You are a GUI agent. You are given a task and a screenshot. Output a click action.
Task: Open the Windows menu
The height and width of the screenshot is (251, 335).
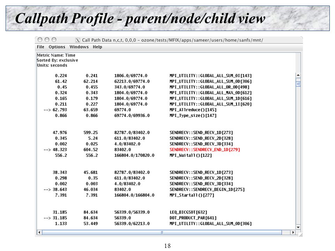pos(79,47)
